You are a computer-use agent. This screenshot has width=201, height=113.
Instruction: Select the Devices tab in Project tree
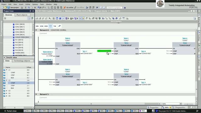tap(8, 15)
